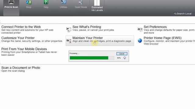Cancel the processing dialog
The width and height of the screenshot is (195, 109).
[122, 54]
